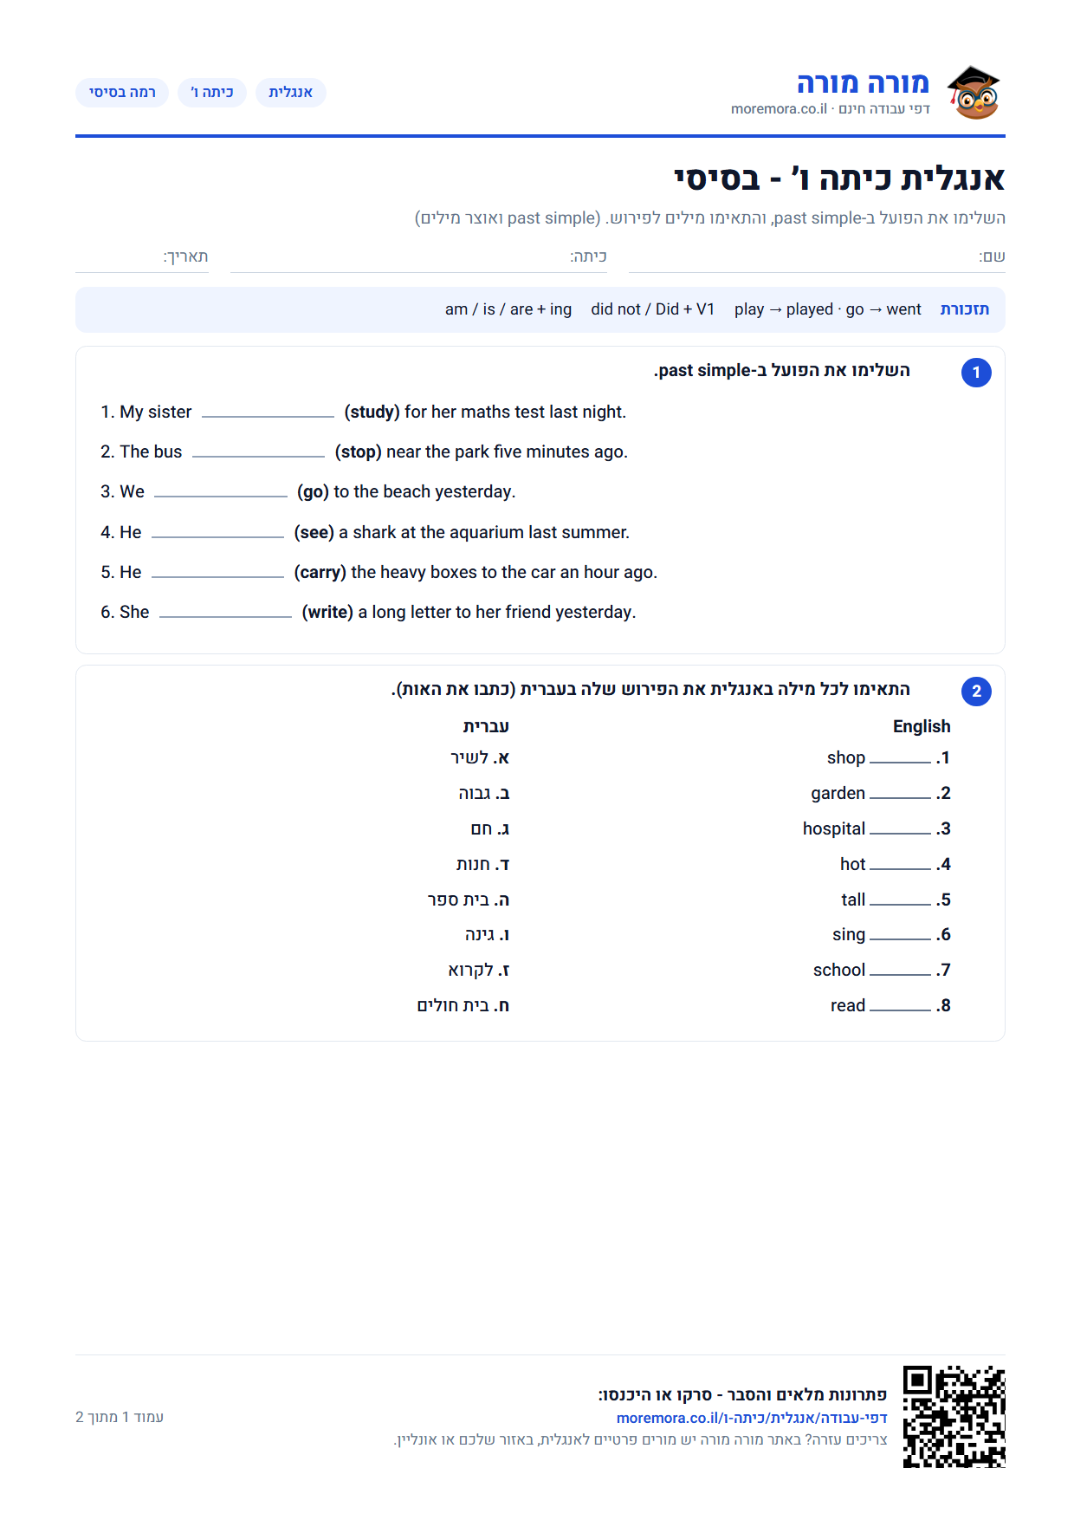Click the QR code in the footer
The image size is (1074, 1520).
coord(954,1417)
